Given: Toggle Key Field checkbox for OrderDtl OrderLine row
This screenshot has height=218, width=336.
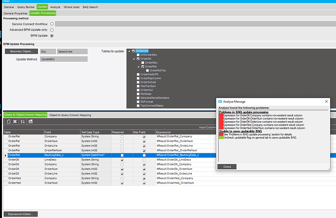Looking at the screenshot, I should (x=144, y=174).
